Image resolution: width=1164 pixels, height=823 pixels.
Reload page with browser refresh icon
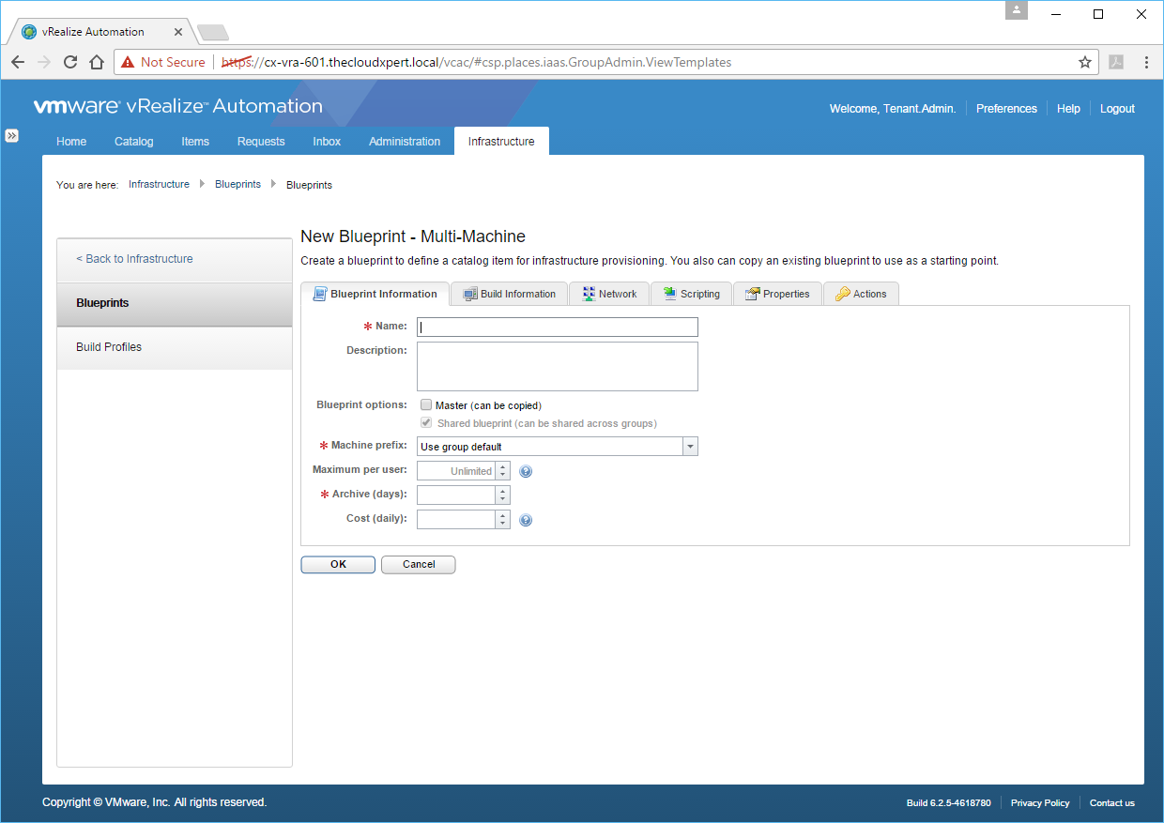[x=70, y=62]
